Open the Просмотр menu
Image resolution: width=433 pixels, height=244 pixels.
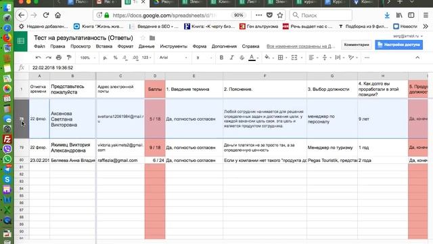[x=81, y=46]
